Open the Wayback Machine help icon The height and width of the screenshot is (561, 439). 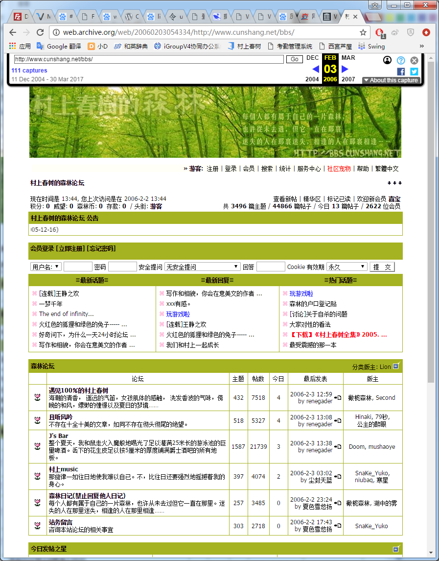[401, 60]
